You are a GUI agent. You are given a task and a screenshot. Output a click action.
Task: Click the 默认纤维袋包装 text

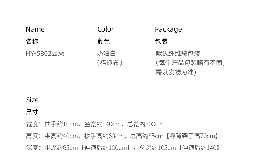coord(178,54)
